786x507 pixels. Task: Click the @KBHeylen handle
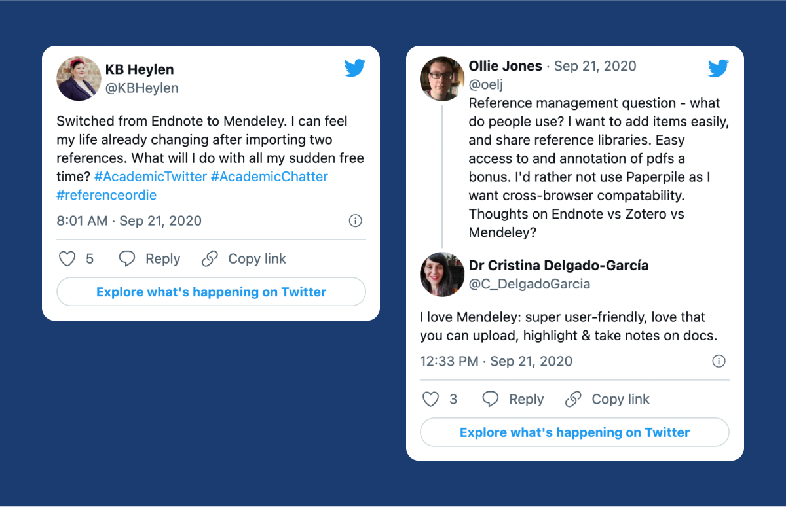[141, 88]
